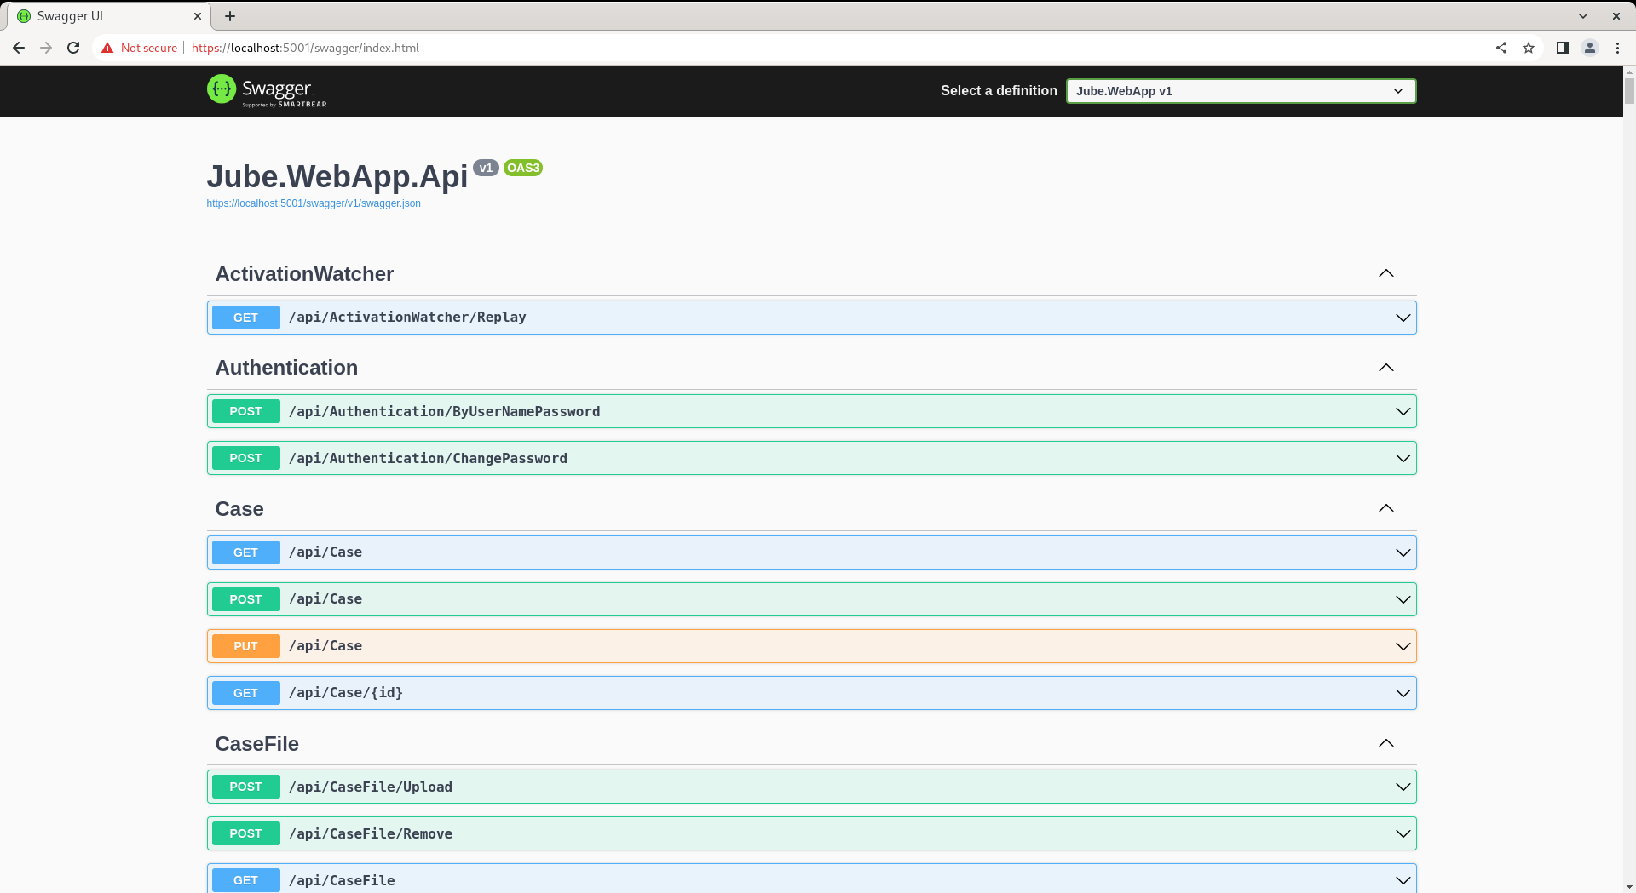Bookmark this tab with star icon

[x=1529, y=48]
